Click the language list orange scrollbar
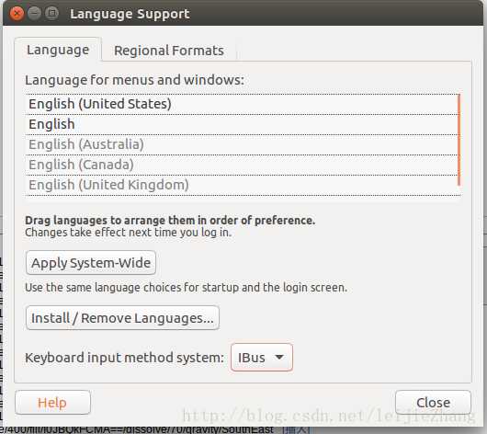This screenshot has width=487, height=434. 459,140
